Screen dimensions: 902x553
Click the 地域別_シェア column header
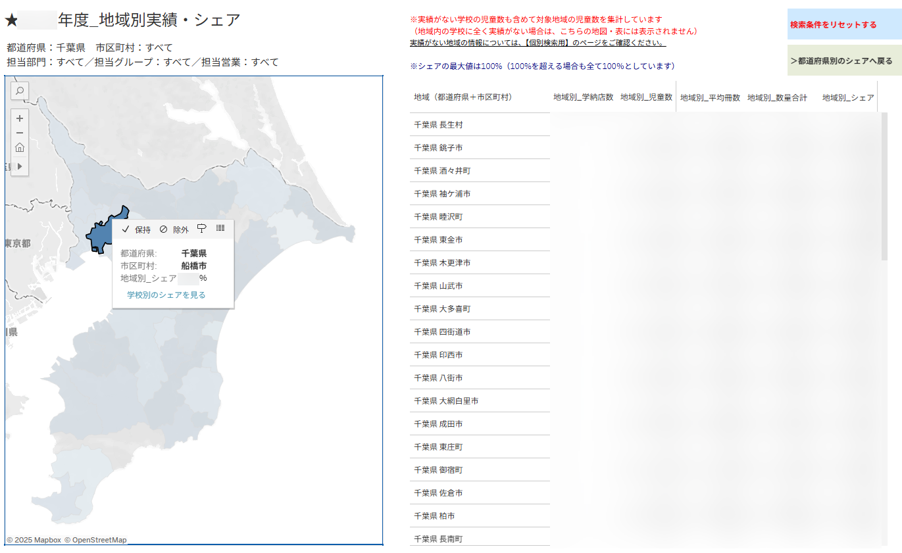[x=847, y=97]
